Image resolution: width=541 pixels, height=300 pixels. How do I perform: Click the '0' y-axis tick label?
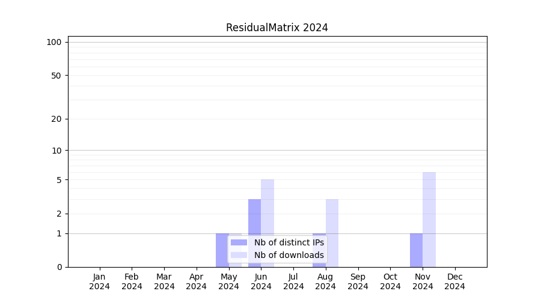[x=59, y=267]
